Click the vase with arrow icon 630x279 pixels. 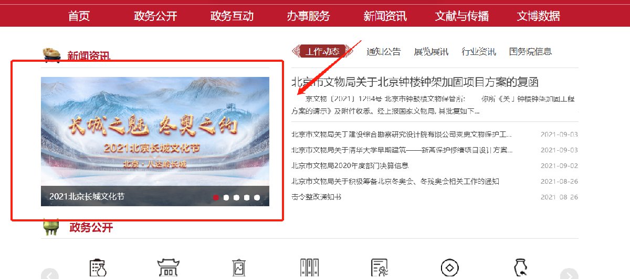[520, 268]
